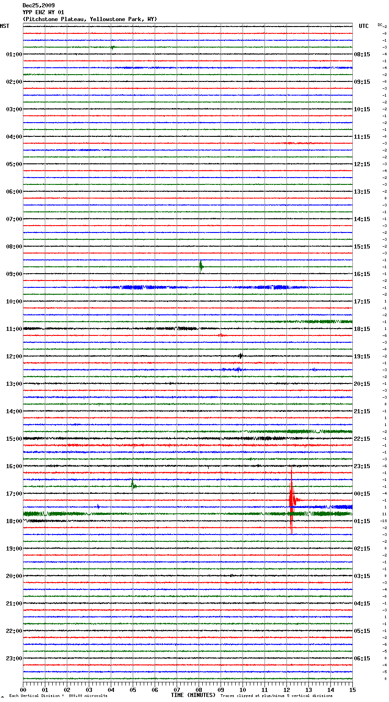Select the 02:00 MST time label
This screenshot has height=702, width=389.
pos(14,82)
